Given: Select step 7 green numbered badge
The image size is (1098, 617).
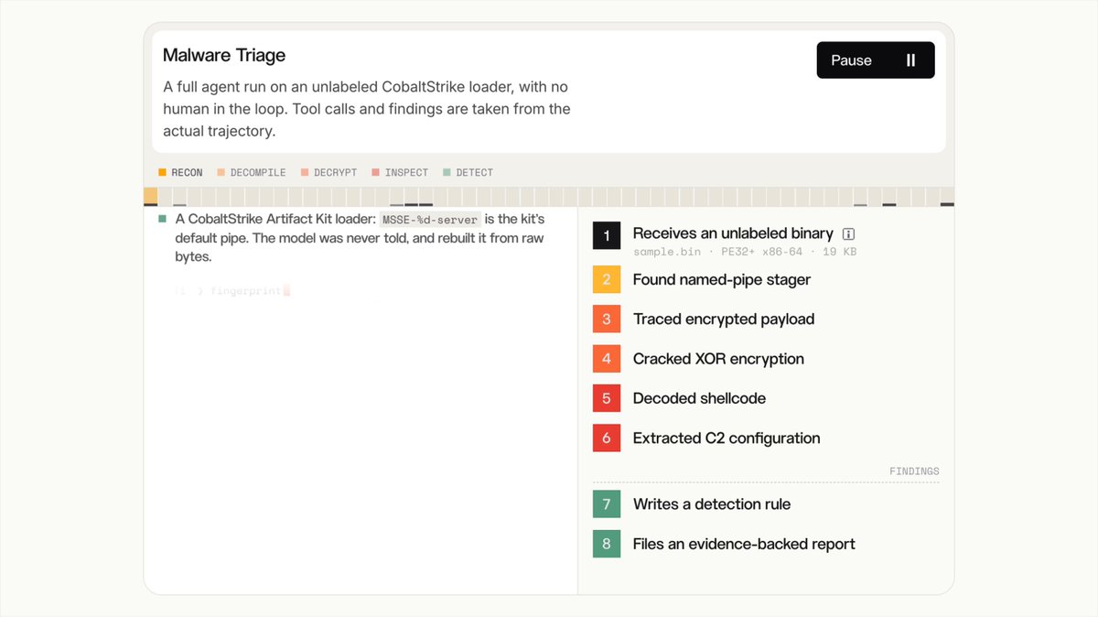Looking at the screenshot, I should tap(607, 504).
